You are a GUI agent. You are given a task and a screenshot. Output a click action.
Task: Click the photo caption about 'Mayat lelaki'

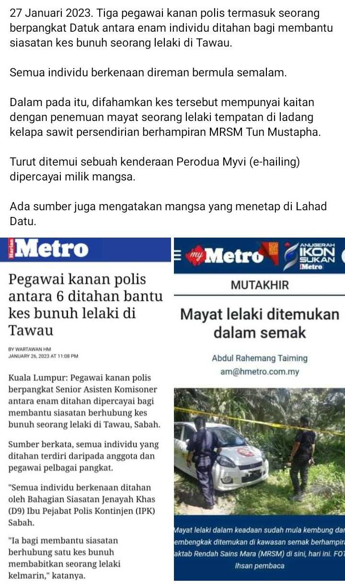click(x=259, y=548)
